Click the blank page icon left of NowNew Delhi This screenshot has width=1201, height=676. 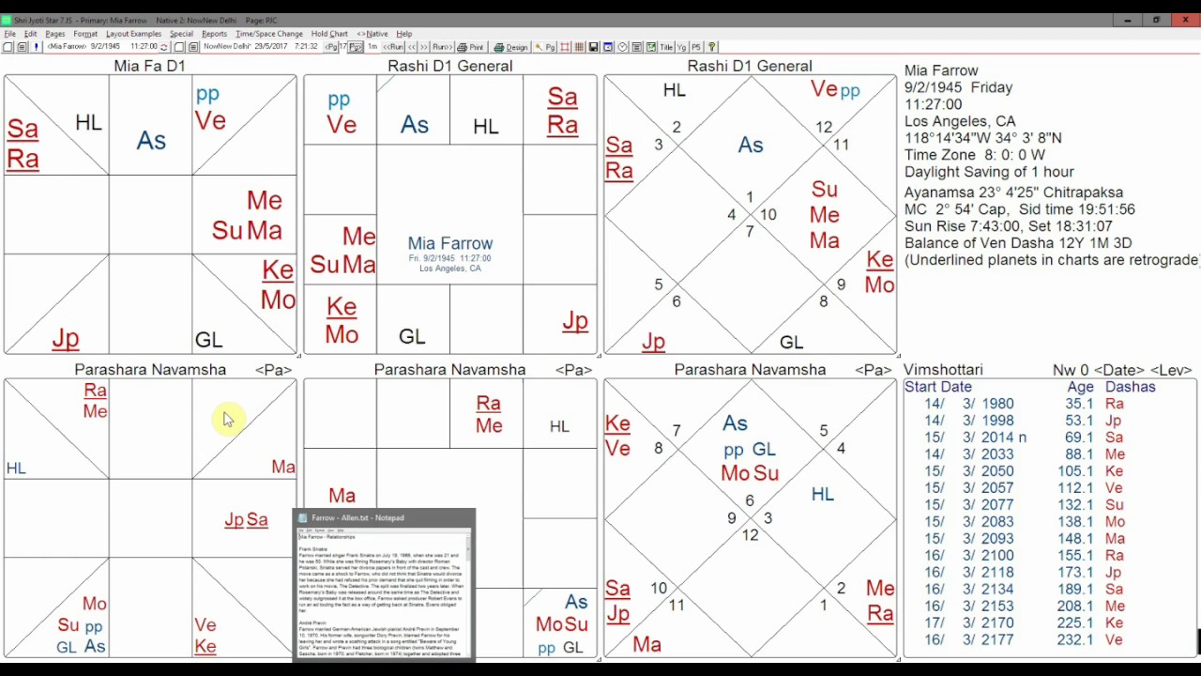coord(179,47)
